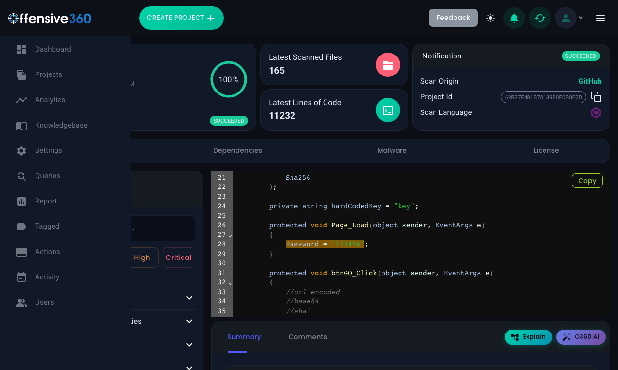Open the Dashboard sidebar icon
Screen dimensions: 618x370
pos(21,49)
